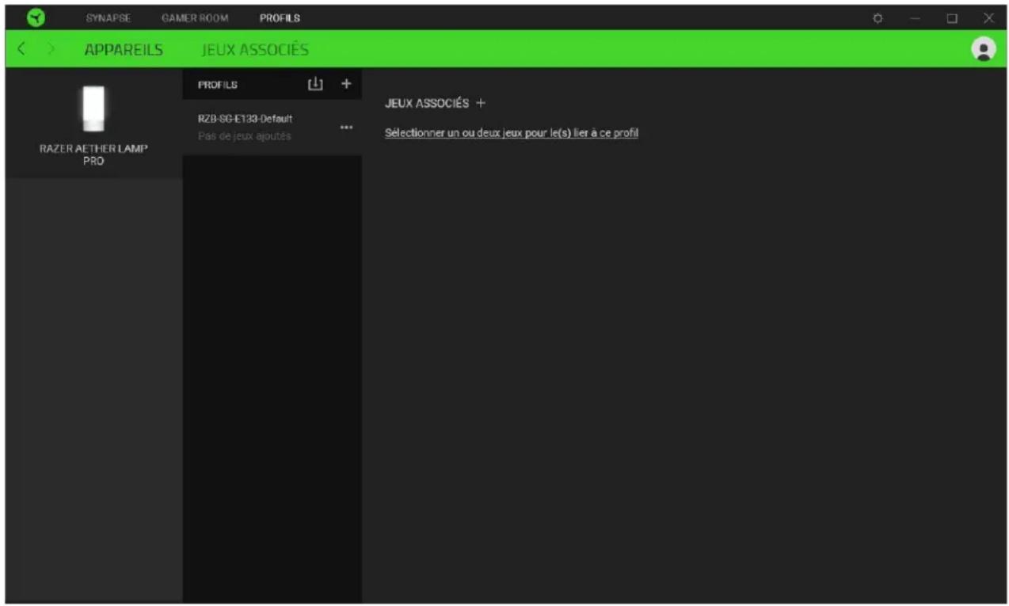1009x606 pixels.
Task: Open the settings gear icon
Action: tap(878, 17)
